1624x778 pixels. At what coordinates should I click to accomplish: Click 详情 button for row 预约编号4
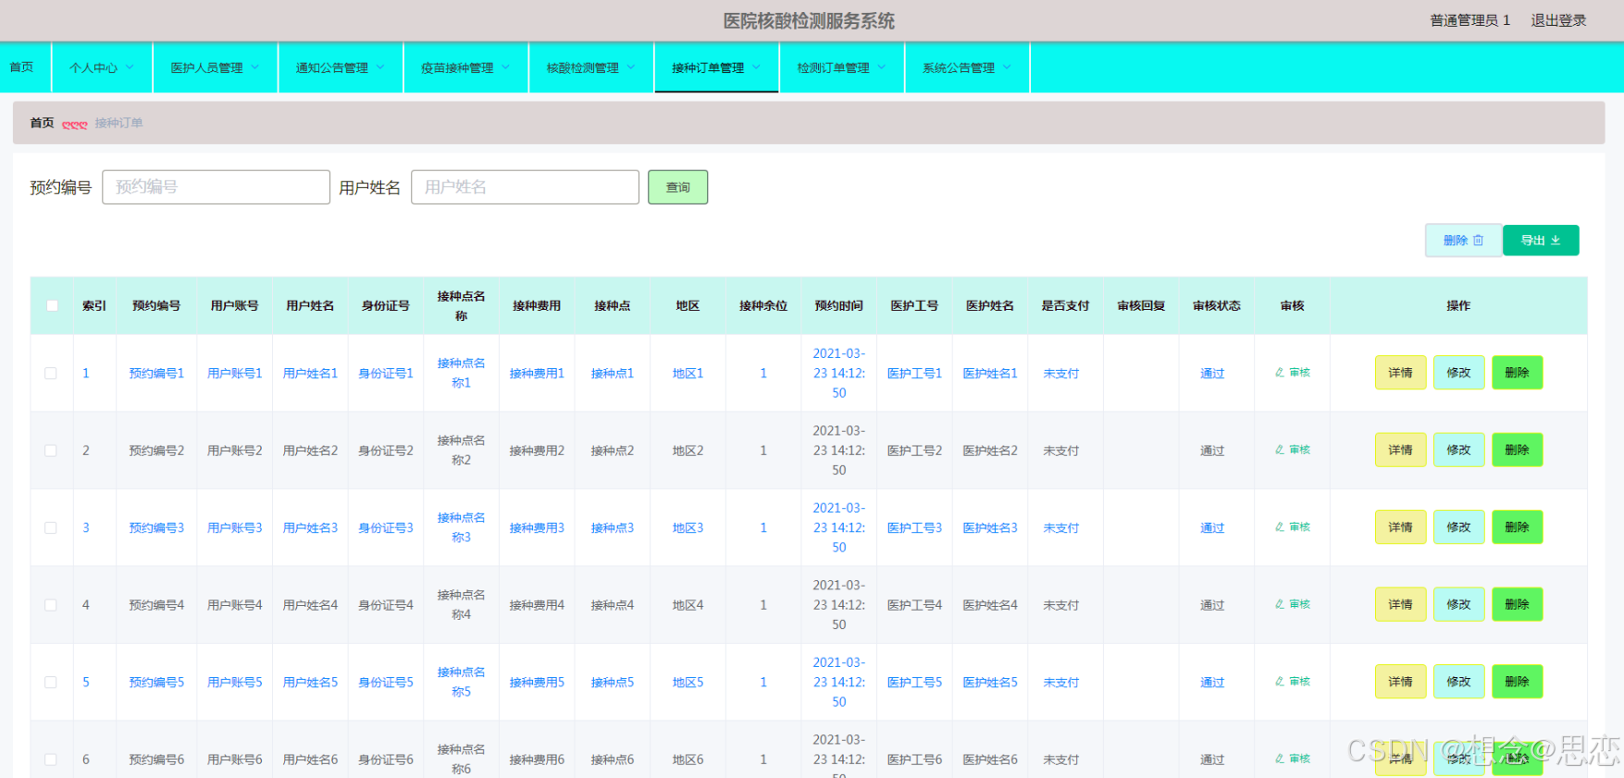point(1400,604)
